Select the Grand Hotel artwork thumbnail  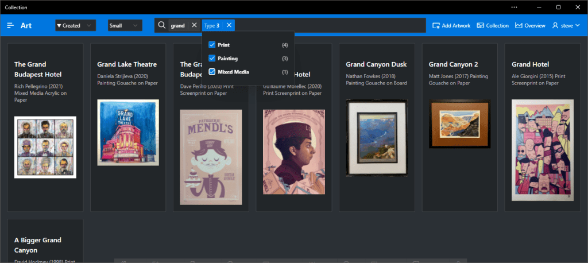pos(543,150)
